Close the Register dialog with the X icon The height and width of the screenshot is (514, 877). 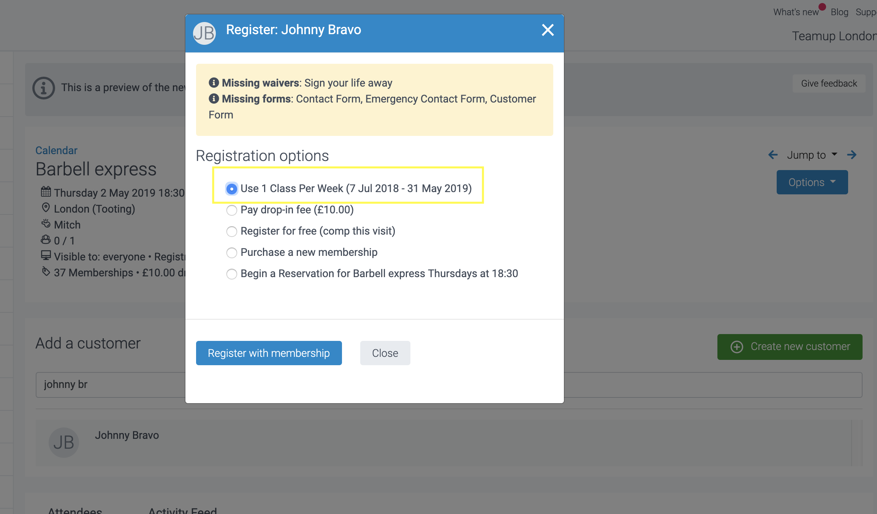click(x=548, y=30)
